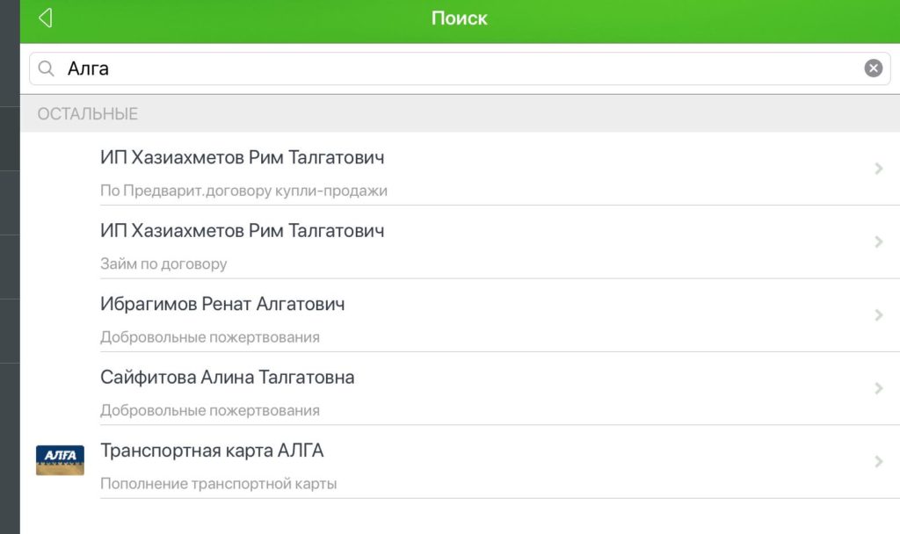
Task: Open the chevron for the Займ по договору row
Action: [878, 242]
